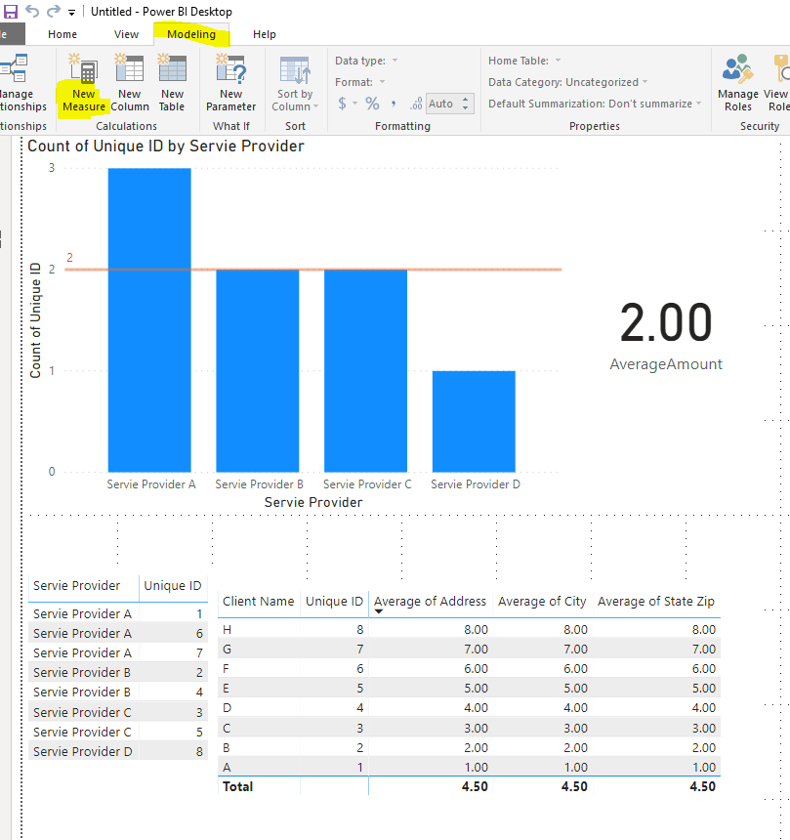Select the Servie Provider A bar
Image resolution: width=790 pixels, height=840 pixels.
point(149,319)
